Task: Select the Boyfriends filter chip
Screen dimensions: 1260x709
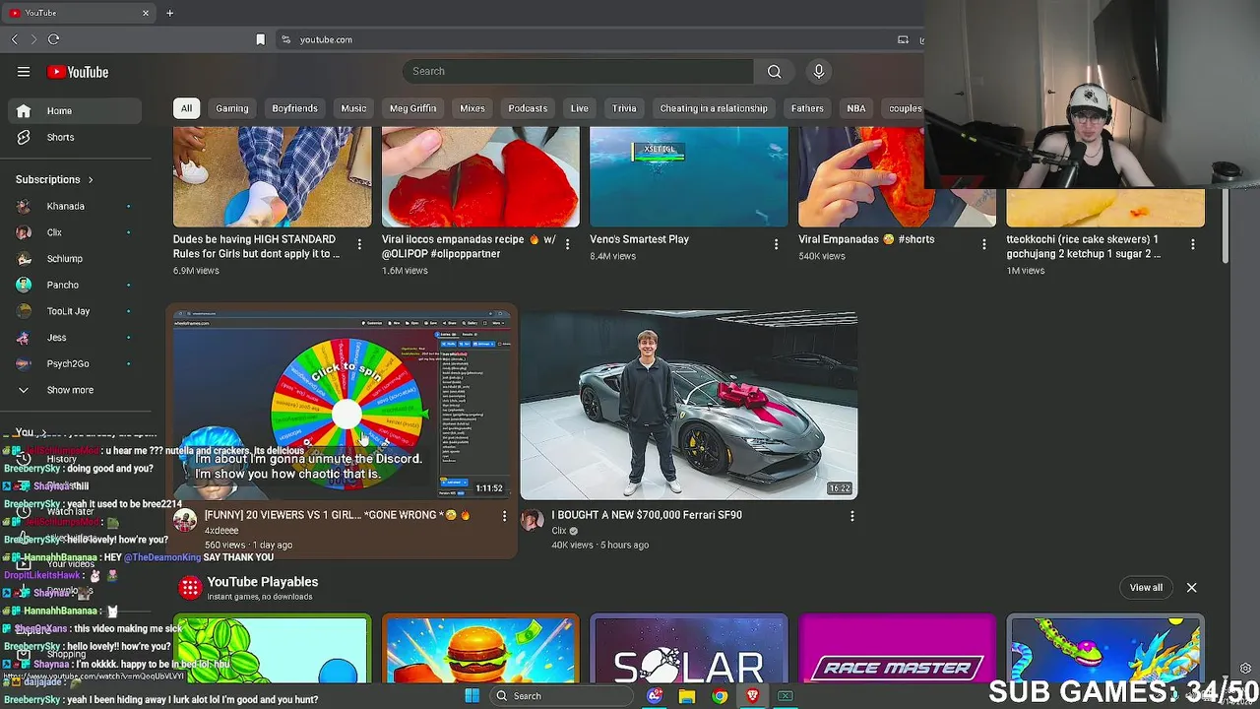Action: coord(294,108)
